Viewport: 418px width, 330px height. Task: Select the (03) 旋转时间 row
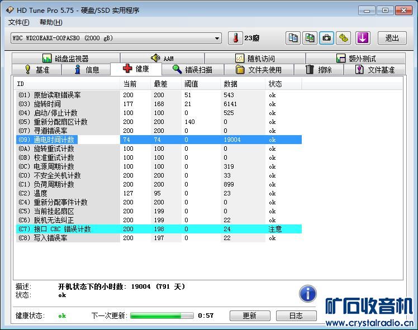(x=159, y=104)
